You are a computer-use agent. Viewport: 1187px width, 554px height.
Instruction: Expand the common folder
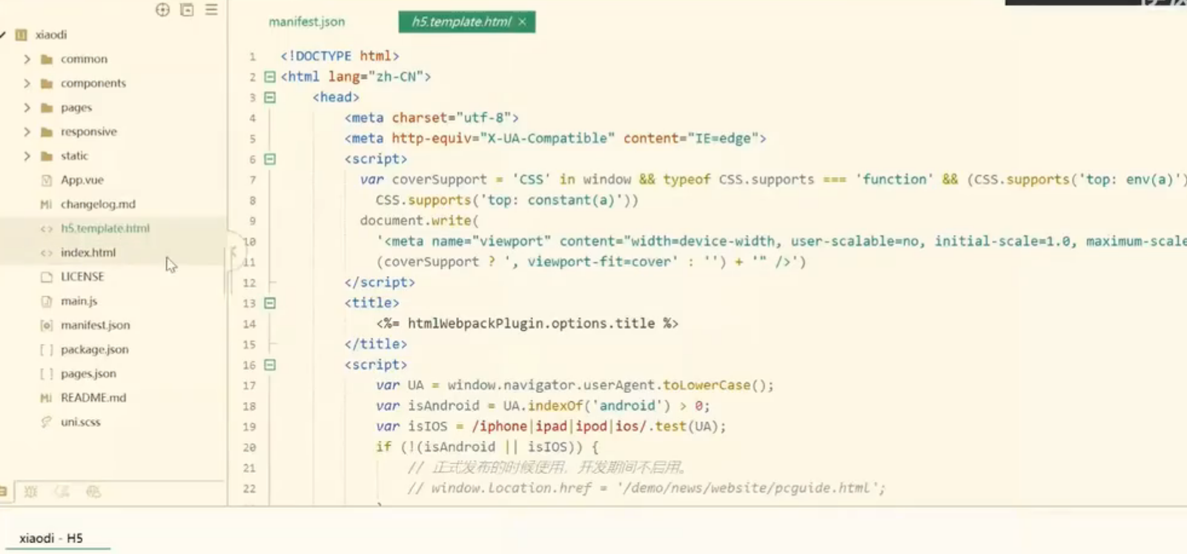pos(27,59)
